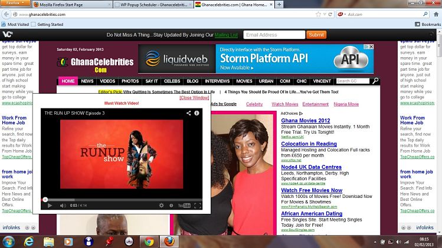This screenshot has height=248, width=442.
Task: Close the liquidweb banner ad X
Action: point(371,47)
